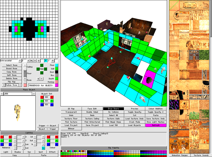The width and height of the screenshot is (212, 157).
Task: Toggle the cyan lighting On button
Action: coord(43,148)
